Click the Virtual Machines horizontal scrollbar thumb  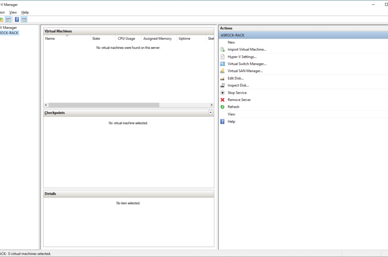[x=104, y=105]
